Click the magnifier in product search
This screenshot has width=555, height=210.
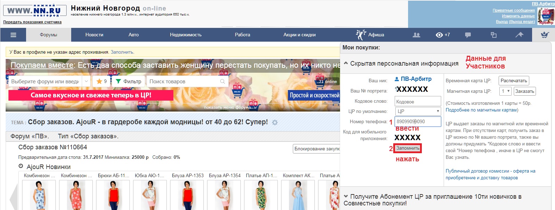[222, 82]
